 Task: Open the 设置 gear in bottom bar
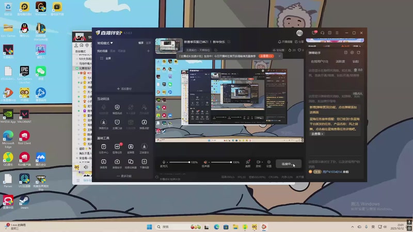click(268, 163)
